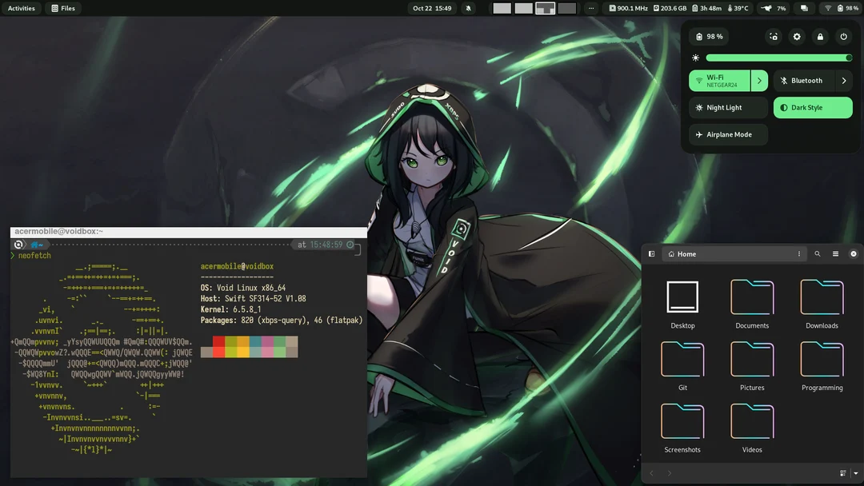Toggle the sidebar icon in Files window

point(651,253)
